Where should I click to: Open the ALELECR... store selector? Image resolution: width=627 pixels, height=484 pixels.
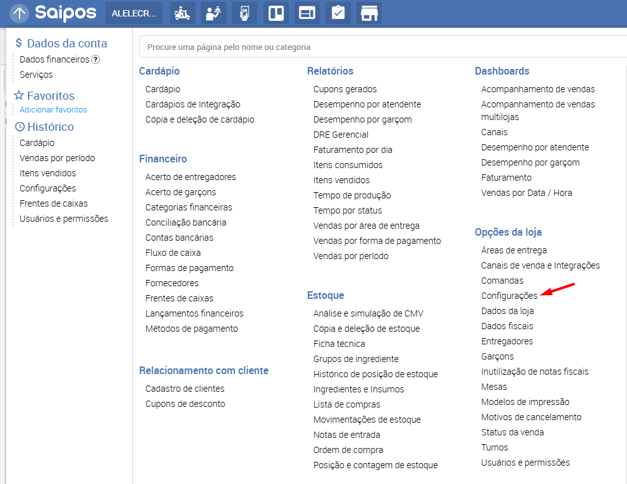pyautogui.click(x=133, y=13)
